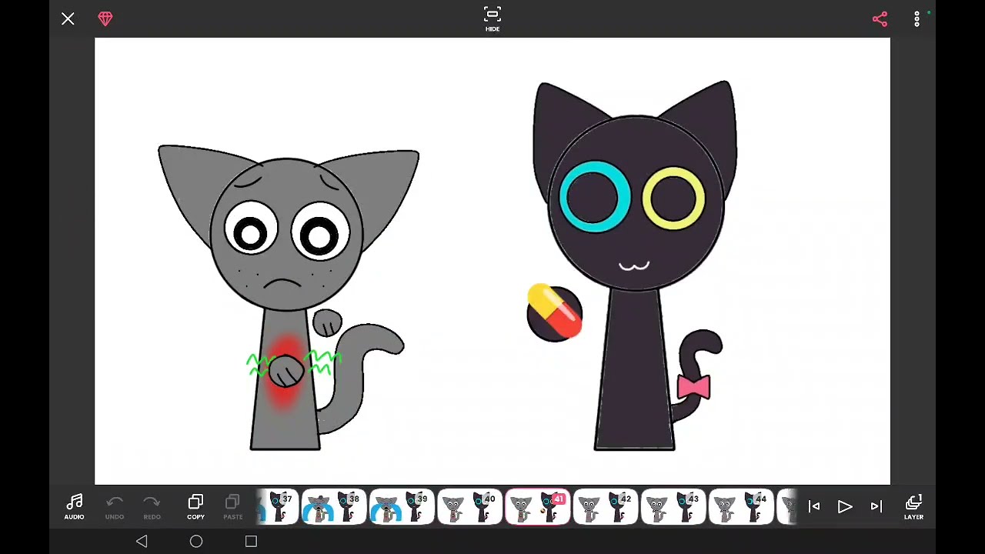The height and width of the screenshot is (554, 985).
Task: Tap the pink bow on cat's tail
Action: 693,387
